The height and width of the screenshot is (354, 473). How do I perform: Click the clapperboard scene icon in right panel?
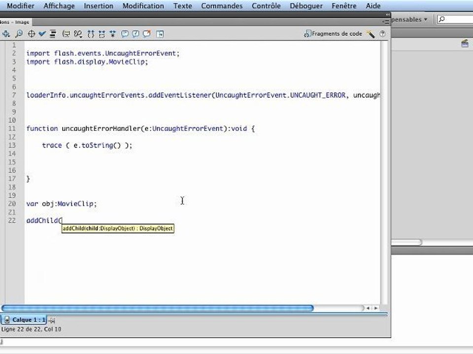(x=465, y=44)
